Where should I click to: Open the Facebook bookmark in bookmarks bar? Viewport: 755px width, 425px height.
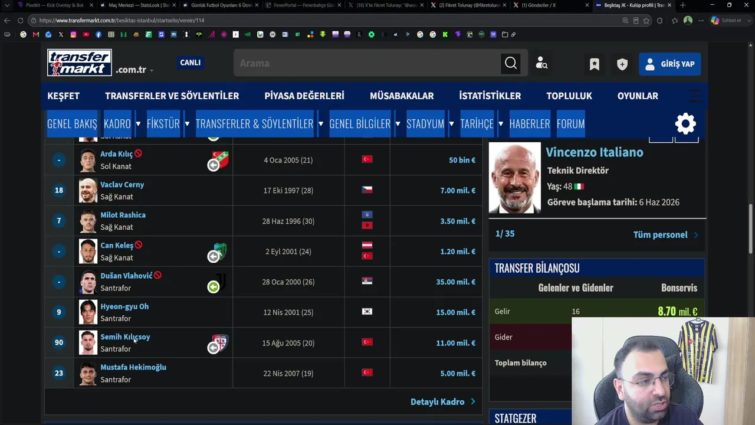point(98,35)
